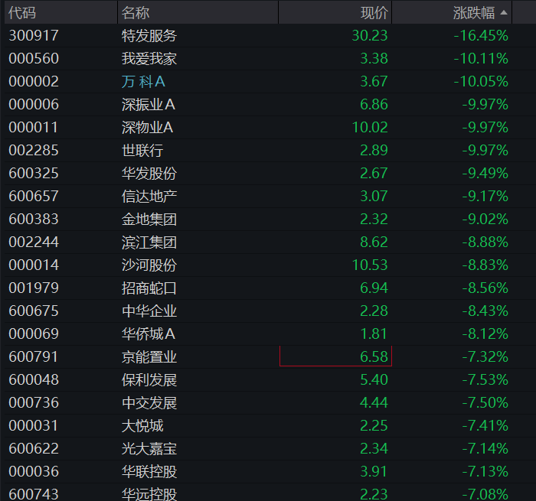This screenshot has width=536, height=501.
Task: Click the -7.53% change for 保利发展
Action: [x=485, y=379]
